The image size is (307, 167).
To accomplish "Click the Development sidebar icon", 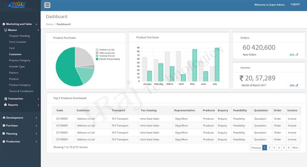I will click(4, 118).
